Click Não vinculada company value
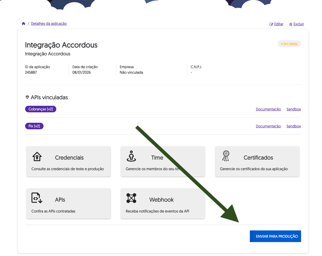The width and height of the screenshot is (322, 256). [x=131, y=73]
